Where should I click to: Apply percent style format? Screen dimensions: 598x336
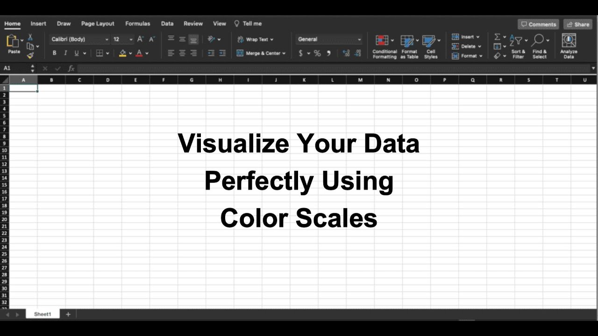click(x=317, y=53)
